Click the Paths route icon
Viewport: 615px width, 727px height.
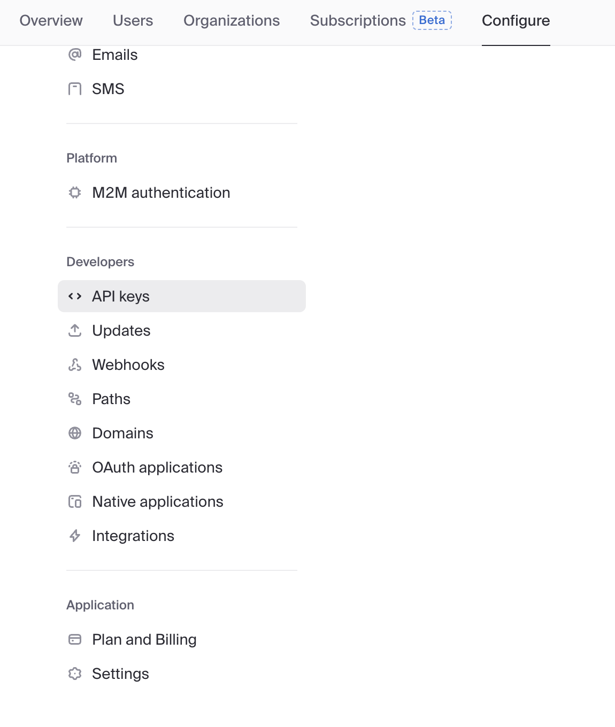(x=75, y=399)
